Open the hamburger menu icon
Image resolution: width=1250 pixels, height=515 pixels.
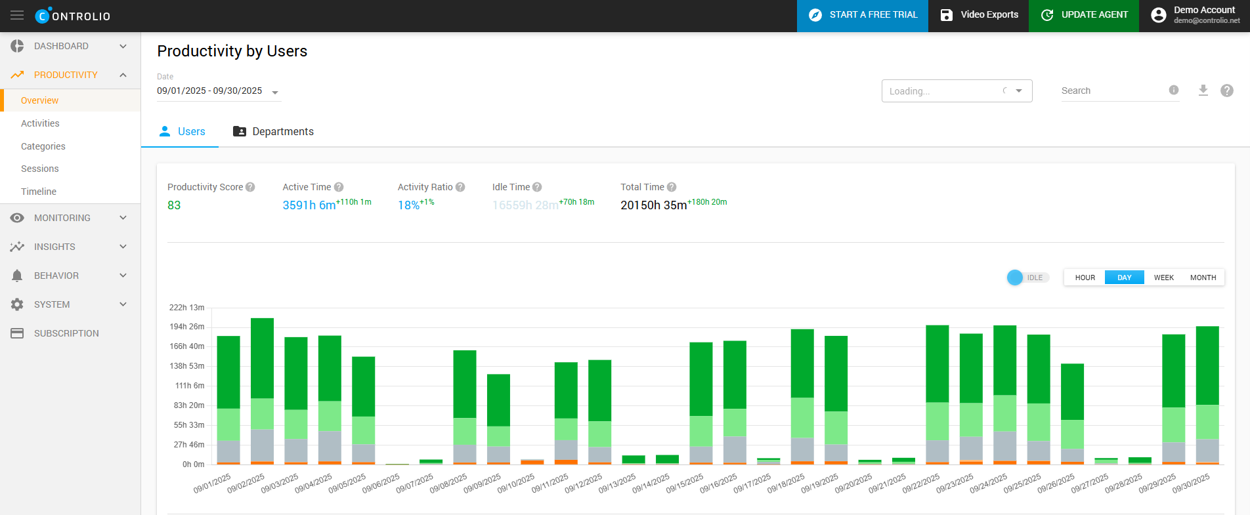(17, 15)
